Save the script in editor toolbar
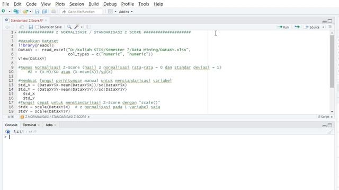 point(31,27)
